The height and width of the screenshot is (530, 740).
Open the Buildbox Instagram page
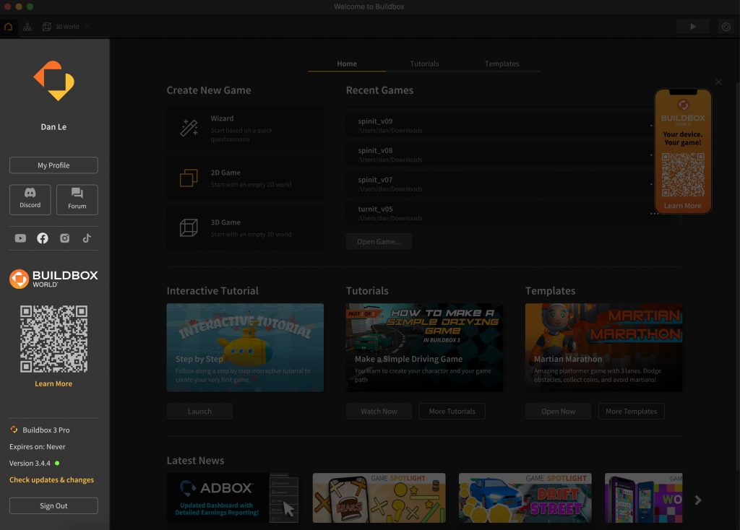pos(64,238)
